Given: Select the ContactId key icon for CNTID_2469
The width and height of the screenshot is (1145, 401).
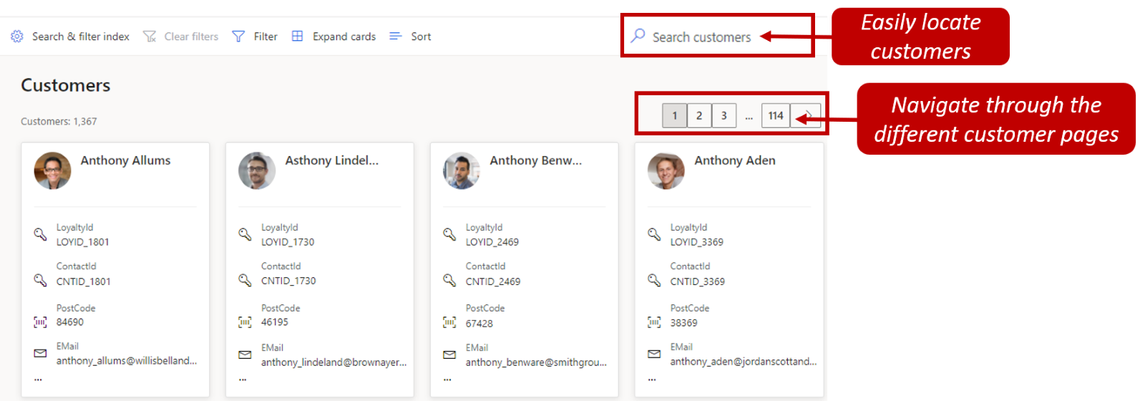Looking at the screenshot, I should click(449, 280).
